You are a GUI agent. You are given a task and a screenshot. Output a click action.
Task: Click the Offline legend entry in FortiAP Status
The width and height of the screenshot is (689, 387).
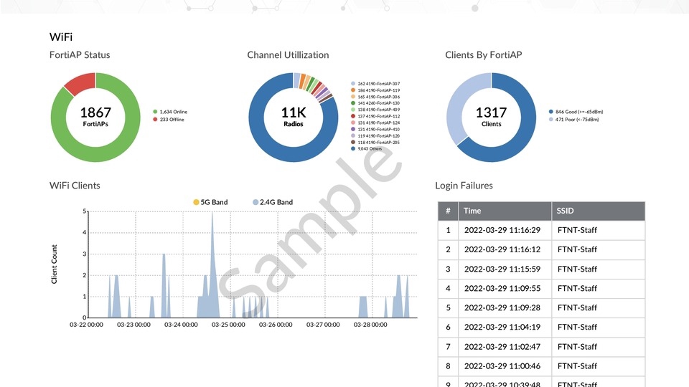[172, 119]
